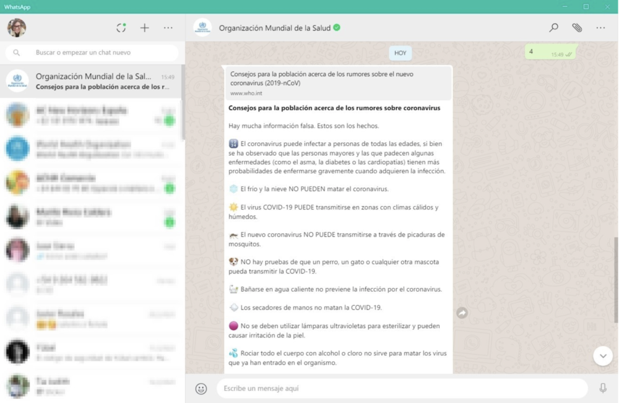Open the Status updates icon
This screenshot has width=619, height=403.
pyautogui.click(x=121, y=28)
